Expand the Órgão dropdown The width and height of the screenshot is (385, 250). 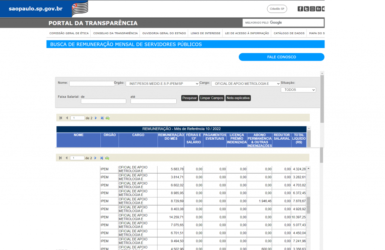pos(162,84)
